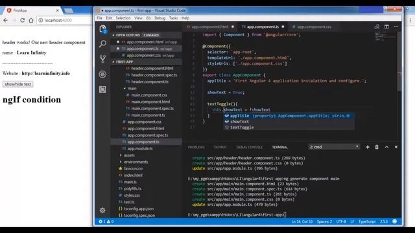Viewport: 415px width, 233px height.
Task: Collapse the FIRST-APP folder section
Action: (x=146, y=62)
